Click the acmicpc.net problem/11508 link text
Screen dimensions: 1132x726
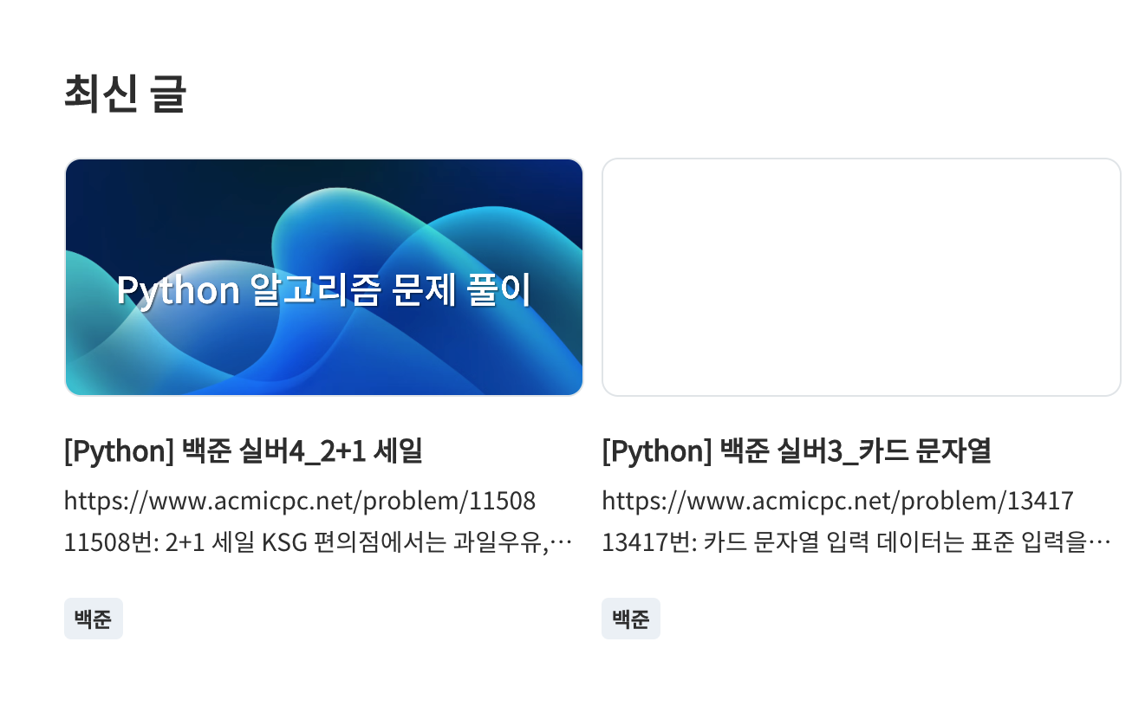click(x=300, y=501)
